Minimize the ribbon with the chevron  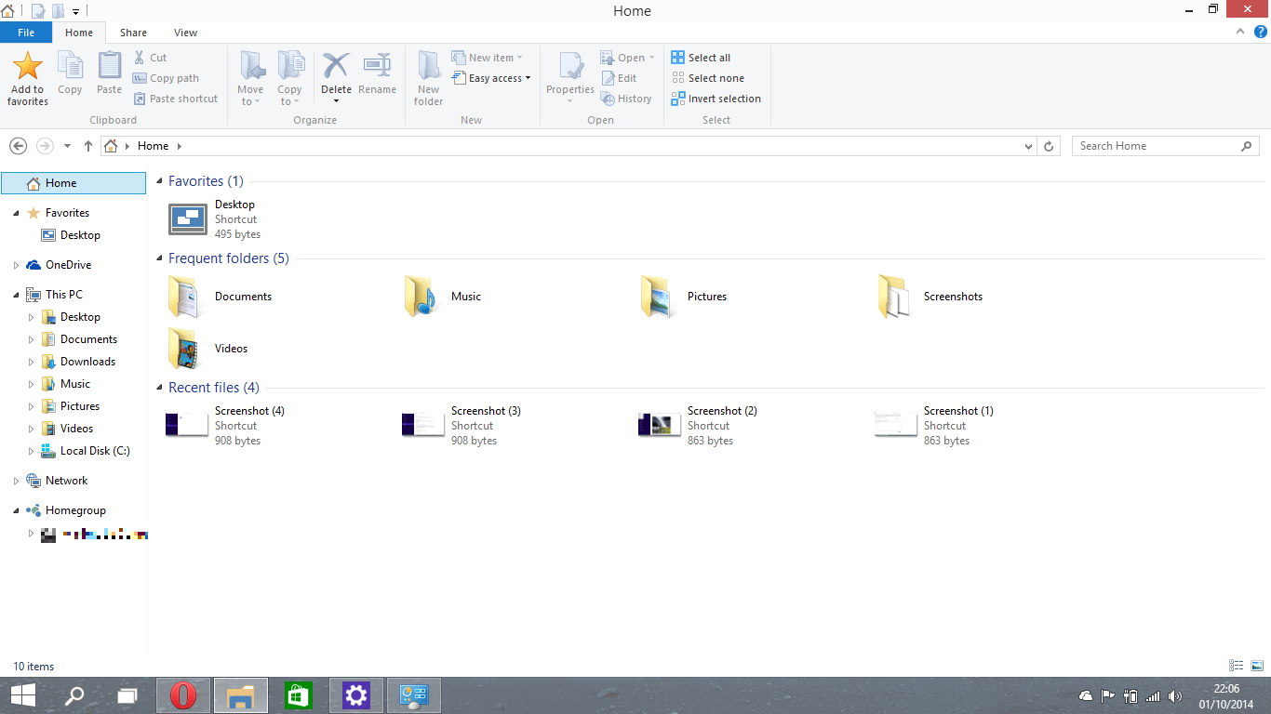click(1240, 32)
